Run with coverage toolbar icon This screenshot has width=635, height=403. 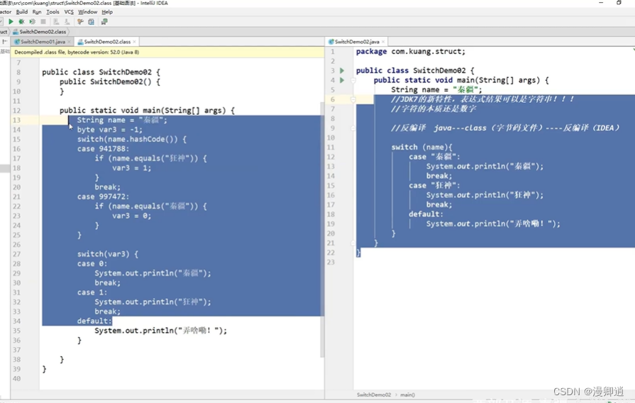pyautogui.click(x=33, y=22)
